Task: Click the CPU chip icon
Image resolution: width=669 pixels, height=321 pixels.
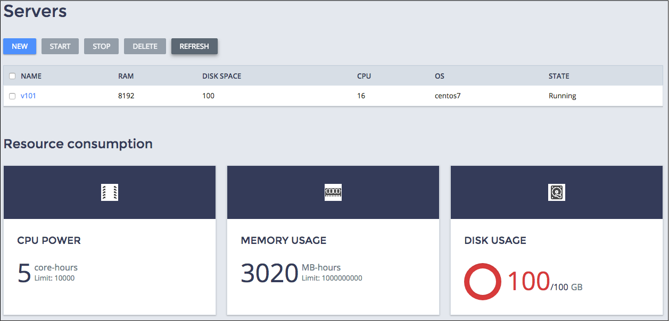Action: click(x=110, y=192)
